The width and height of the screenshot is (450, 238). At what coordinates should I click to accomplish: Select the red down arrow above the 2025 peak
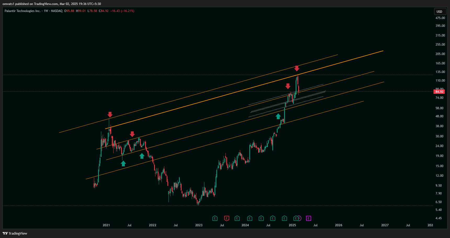[x=297, y=69]
